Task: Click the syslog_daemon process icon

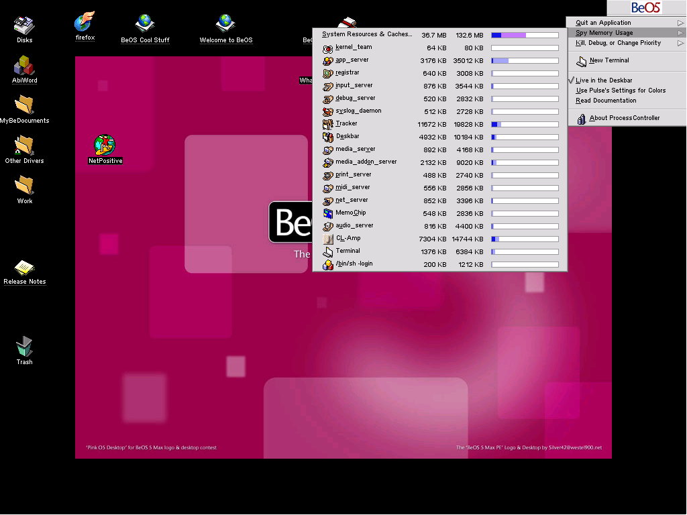Action: (327, 112)
